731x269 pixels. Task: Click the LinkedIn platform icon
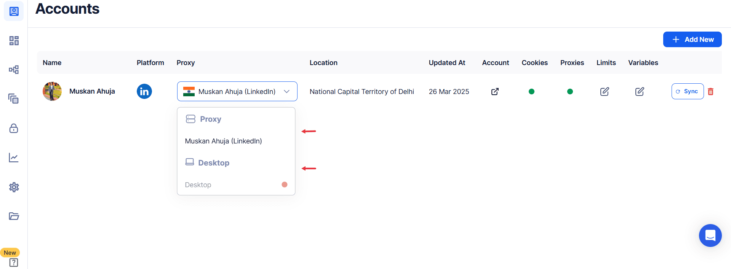click(144, 91)
